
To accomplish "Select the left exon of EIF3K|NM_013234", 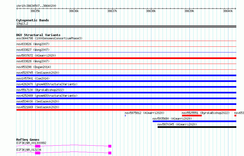I will pos(38,153).
